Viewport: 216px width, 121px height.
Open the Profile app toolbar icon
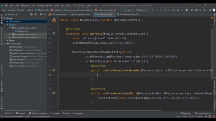pos(173,10)
